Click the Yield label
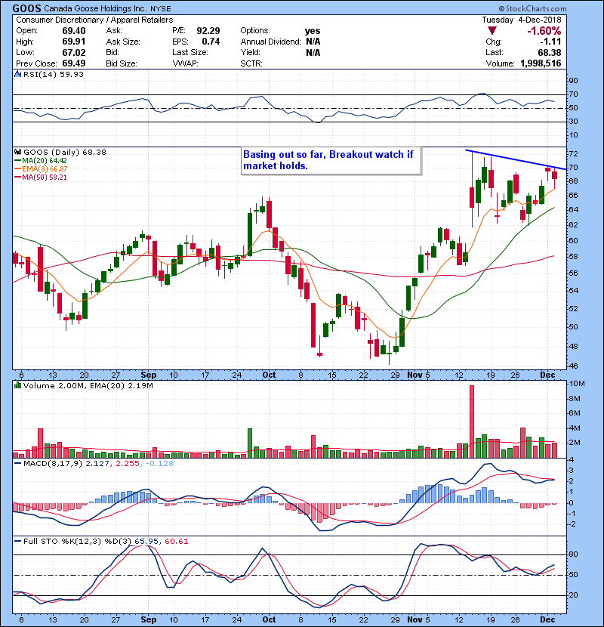The image size is (604, 627). point(250,52)
